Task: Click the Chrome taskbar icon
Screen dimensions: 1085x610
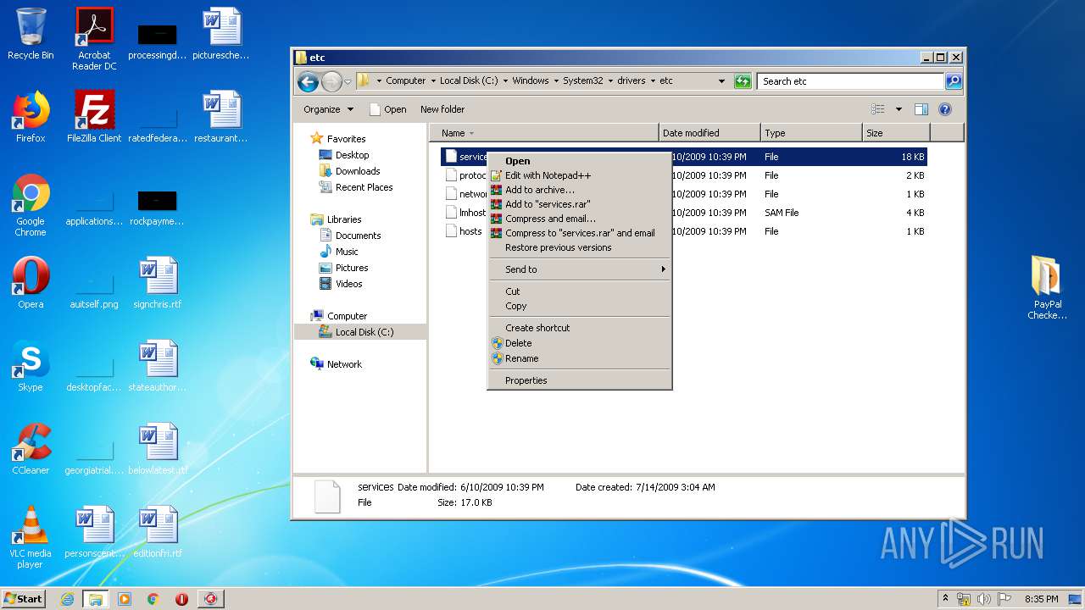Action: (x=153, y=599)
